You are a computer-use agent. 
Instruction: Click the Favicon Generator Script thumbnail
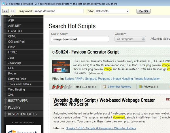pos(61,66)
